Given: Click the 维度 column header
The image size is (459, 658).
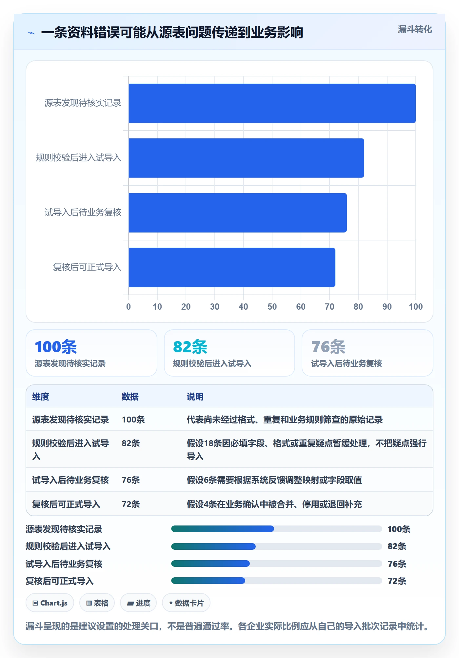Looking at the screenshot, I should [x=41, y=397].
